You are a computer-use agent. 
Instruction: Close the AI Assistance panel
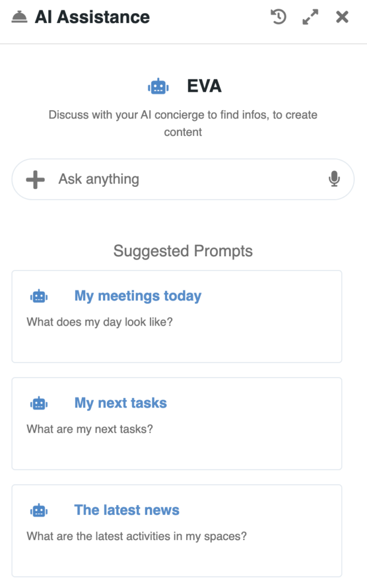(x=342, y=17)
